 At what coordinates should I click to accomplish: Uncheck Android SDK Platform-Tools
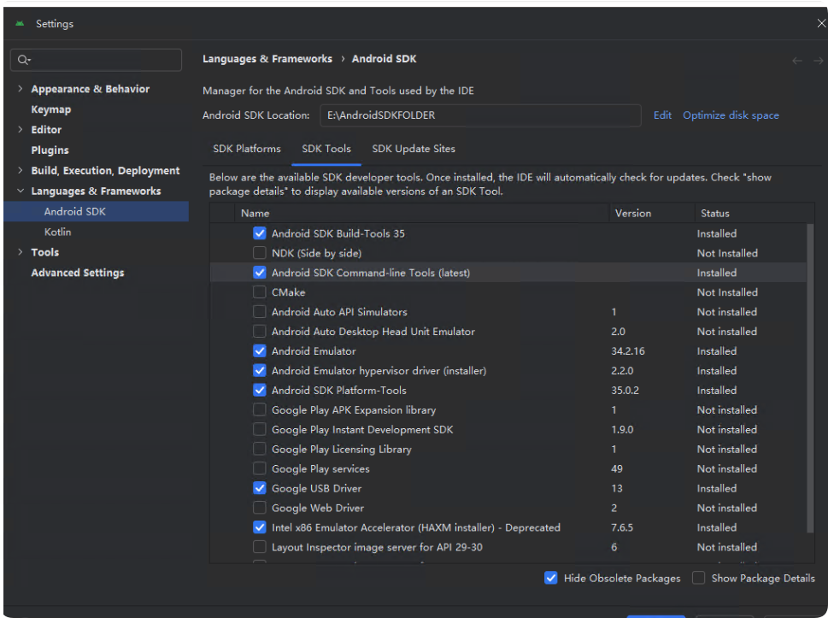259,390
